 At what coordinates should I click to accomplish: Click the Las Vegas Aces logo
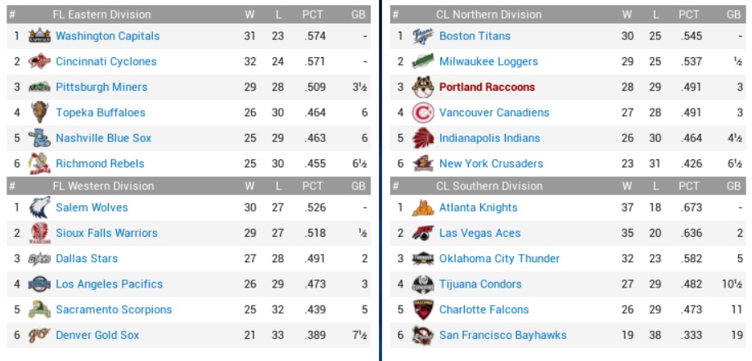tap(423, 233)
